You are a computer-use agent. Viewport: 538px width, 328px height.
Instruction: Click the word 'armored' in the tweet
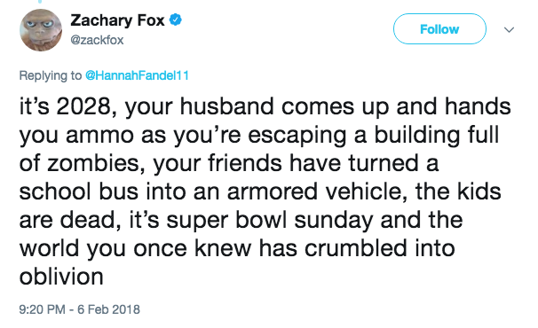pyautogui.click(x=273, y=191)
